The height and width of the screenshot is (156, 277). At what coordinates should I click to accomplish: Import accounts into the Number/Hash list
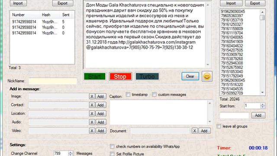pyautogui.click(x=18, y=3)
